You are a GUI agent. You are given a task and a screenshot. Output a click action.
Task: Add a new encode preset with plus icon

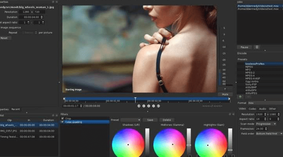point(240,97)
